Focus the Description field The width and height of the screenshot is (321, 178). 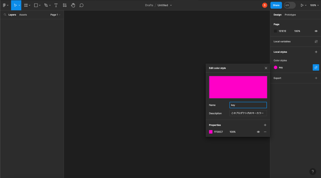(x=248, y=113)
